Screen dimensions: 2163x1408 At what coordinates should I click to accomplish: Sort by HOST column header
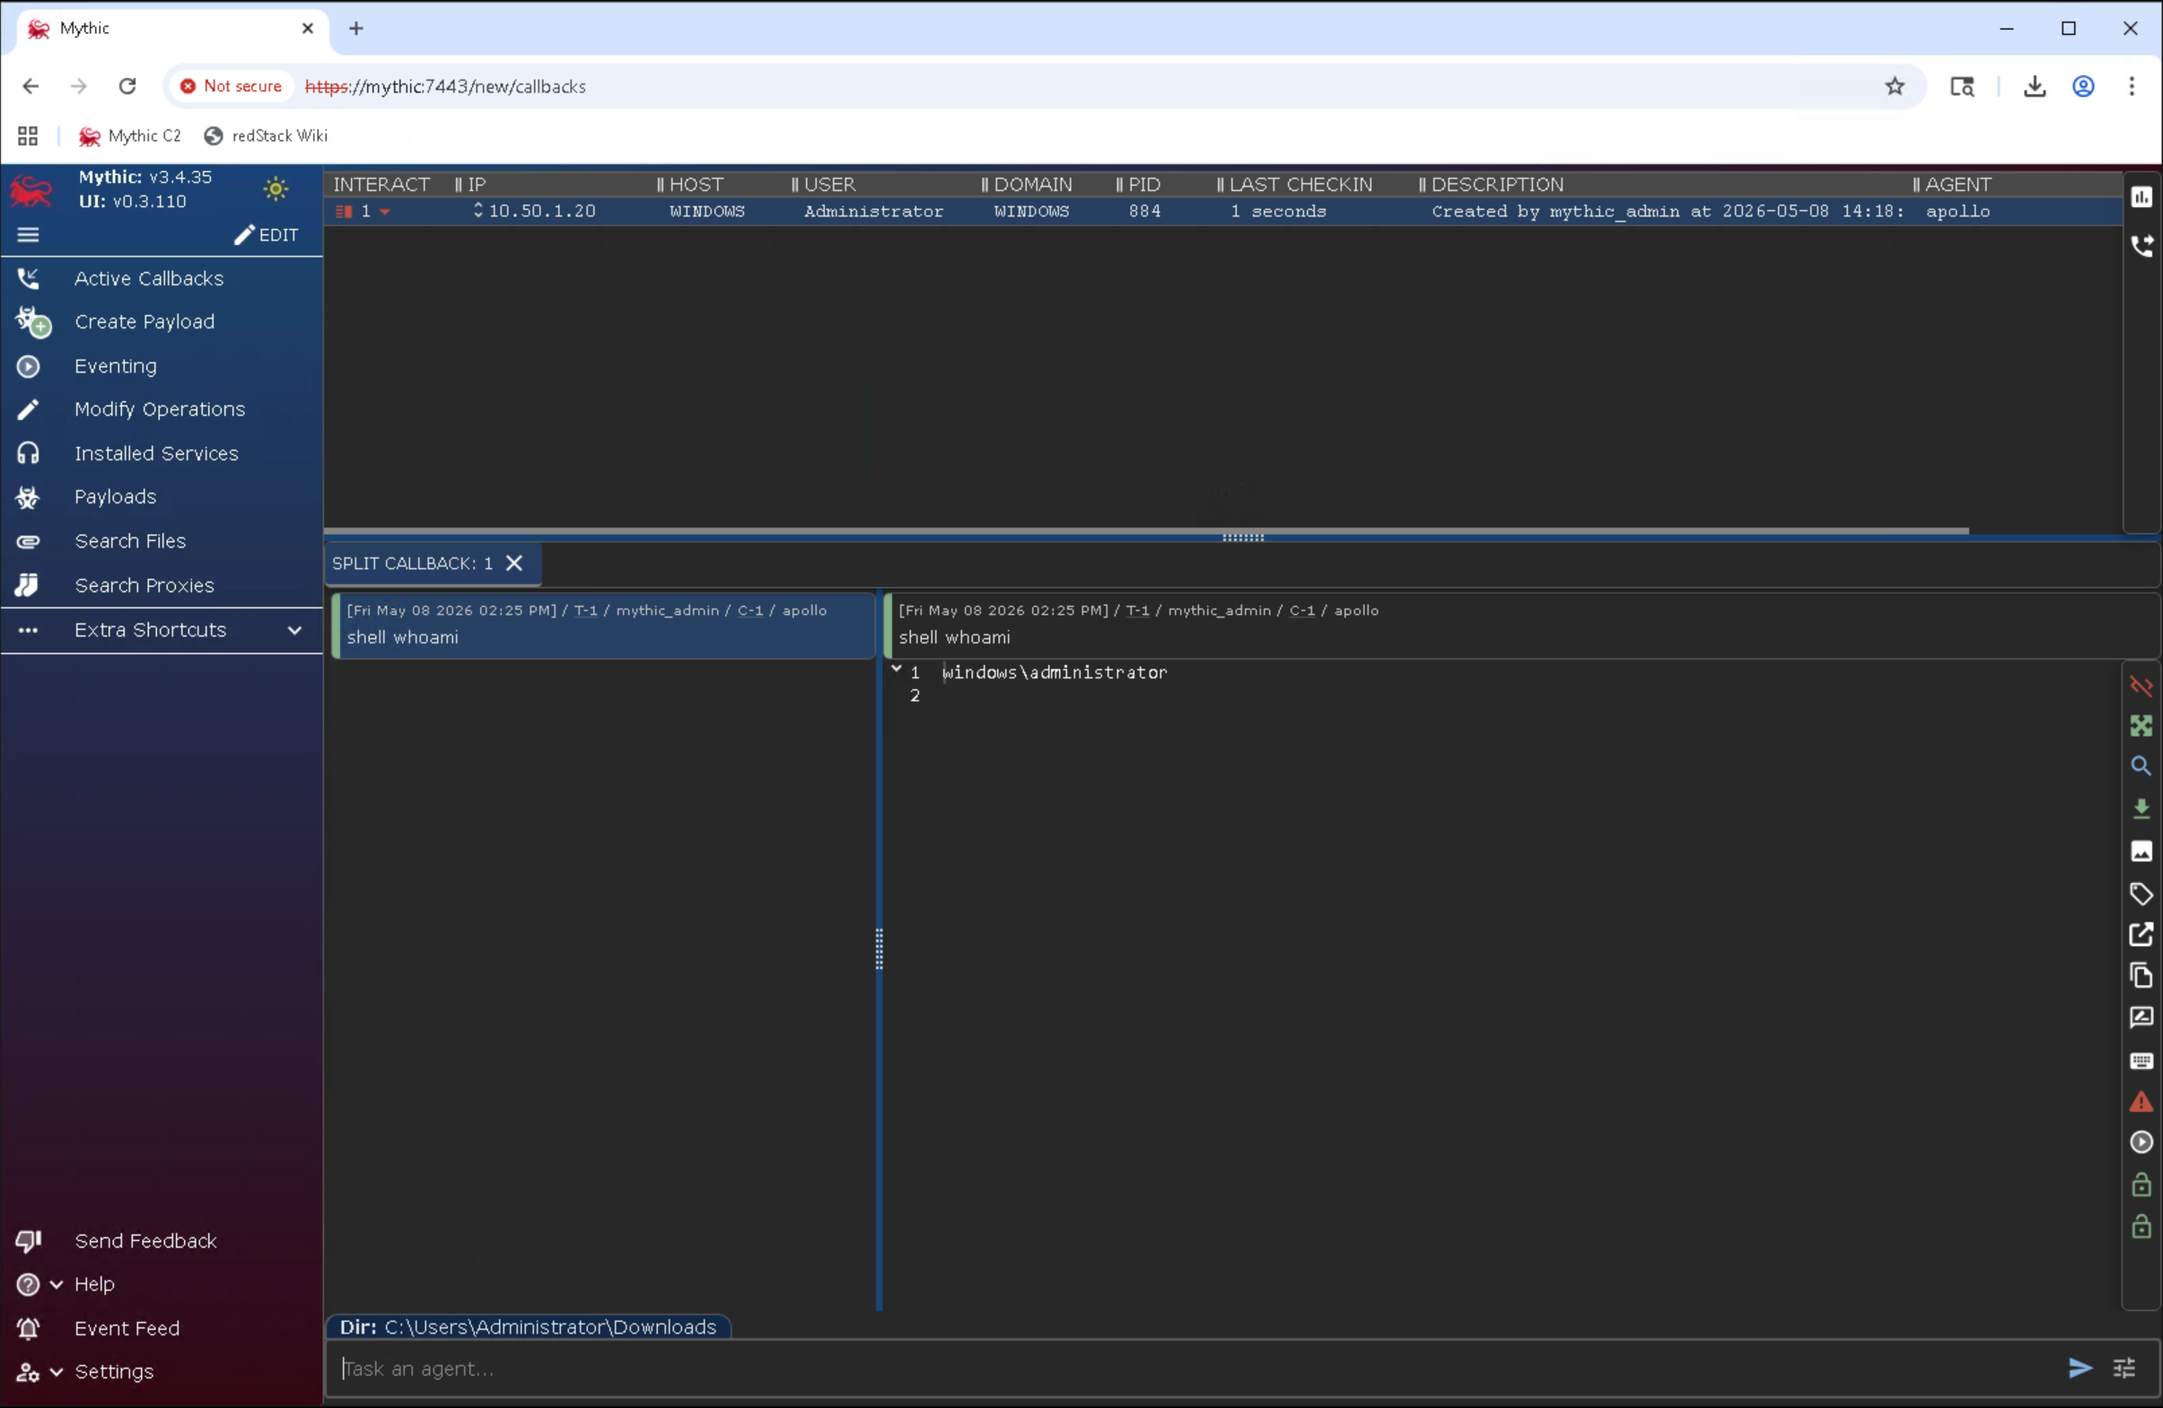coord(696,185)
